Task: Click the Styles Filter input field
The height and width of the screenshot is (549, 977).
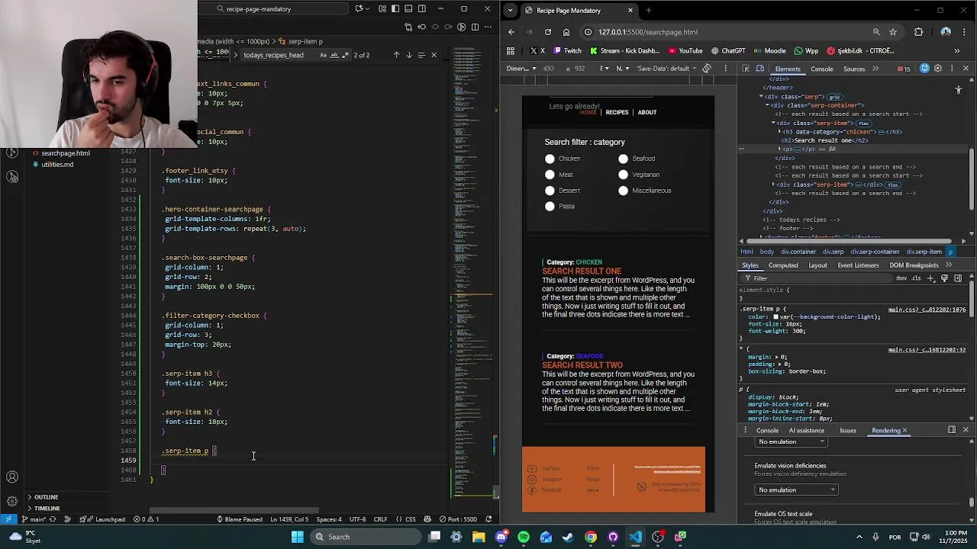Action: tap(817, 278)
